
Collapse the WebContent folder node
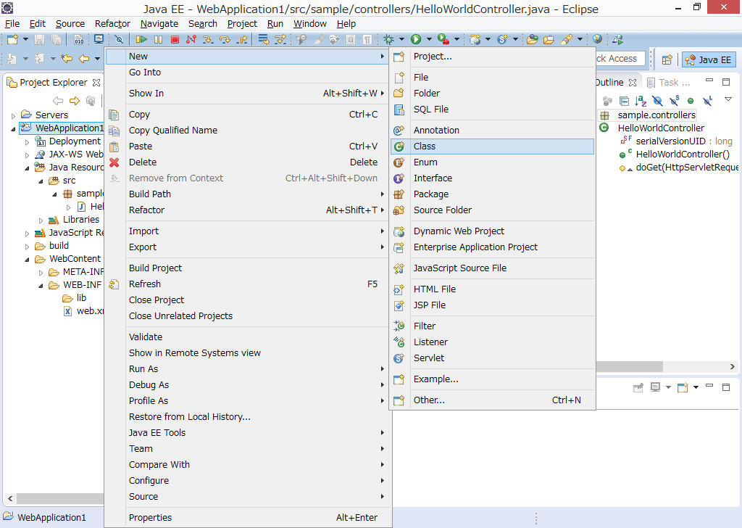click(27, 260)
